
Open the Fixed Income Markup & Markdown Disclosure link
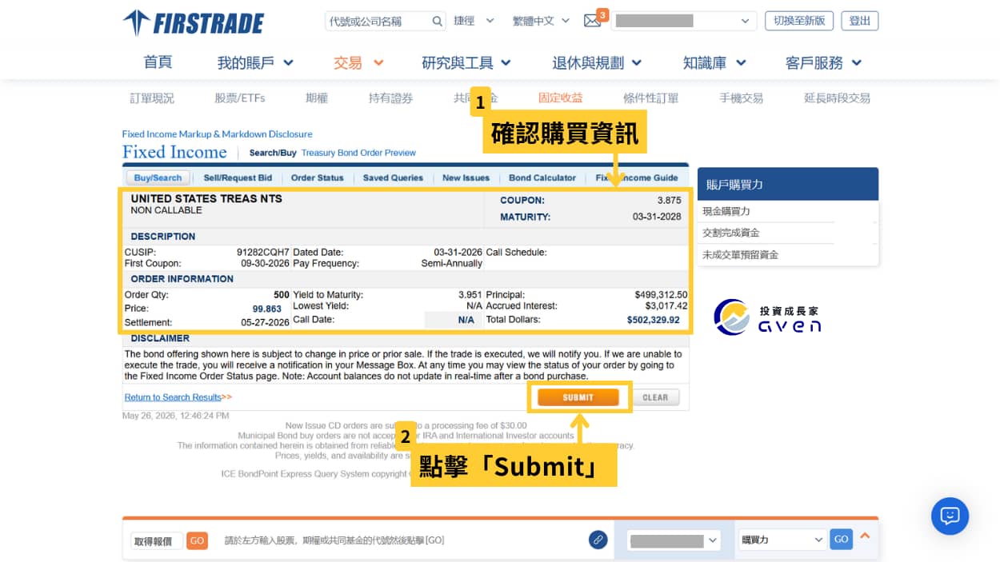pyautogui.click(x=217, y=134)
